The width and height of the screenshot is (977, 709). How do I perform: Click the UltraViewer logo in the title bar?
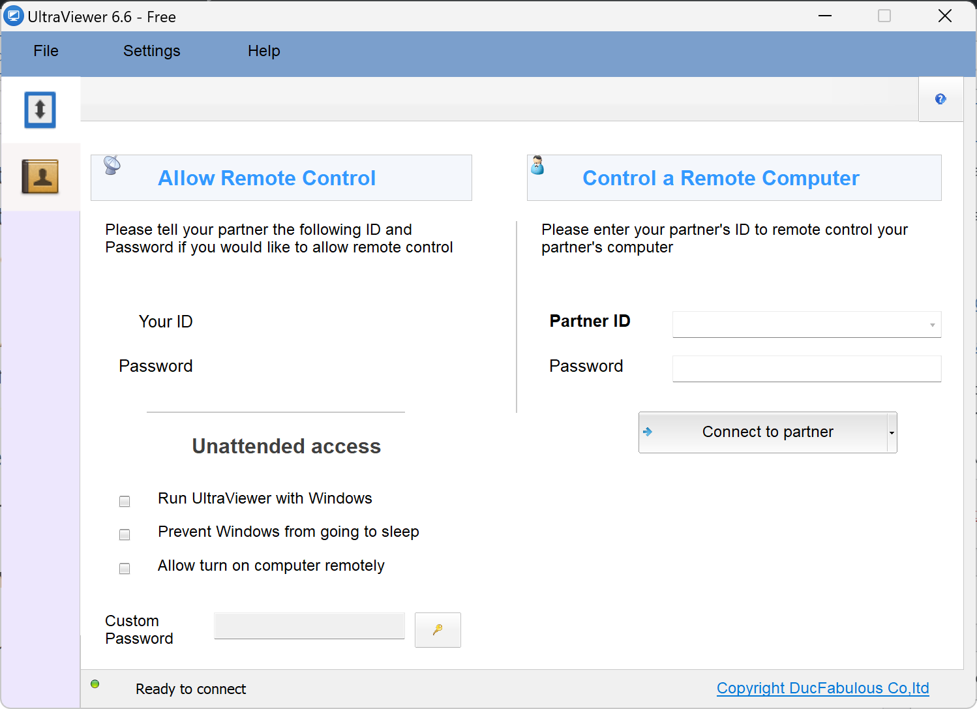(x=13, y=16)
